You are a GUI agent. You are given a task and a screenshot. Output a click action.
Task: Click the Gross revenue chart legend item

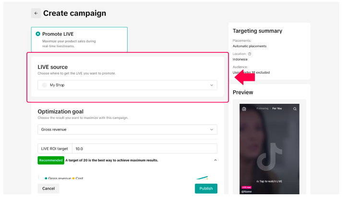pos(59,178)
